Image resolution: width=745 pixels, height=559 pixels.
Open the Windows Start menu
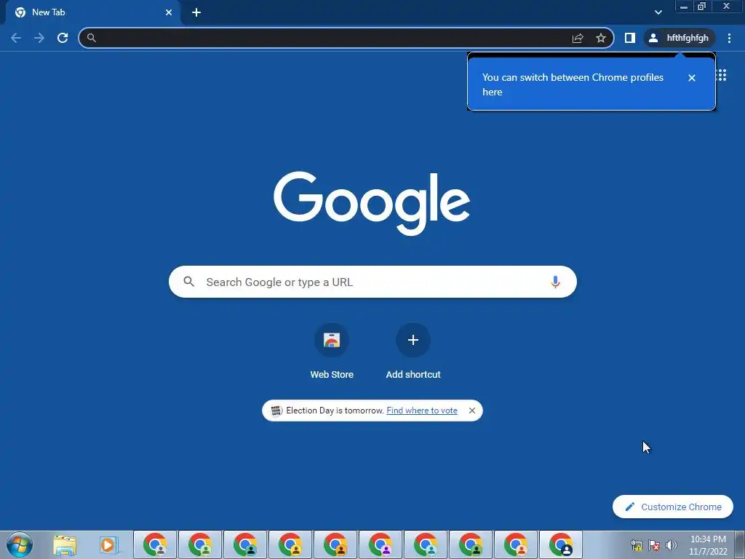pos(20,544)
